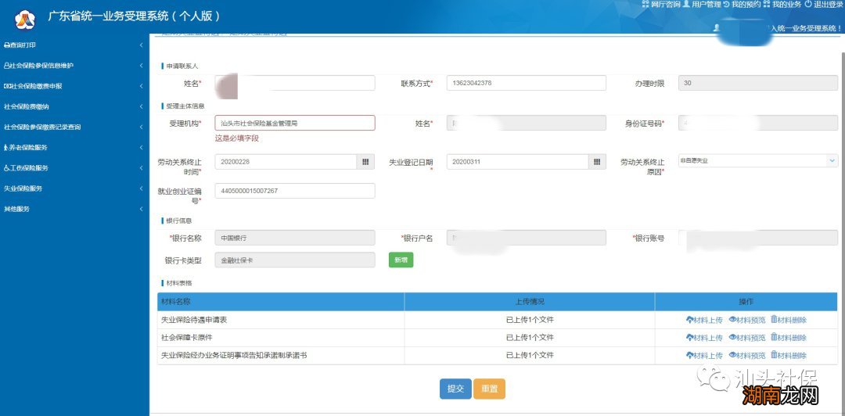Screen dimensions: 845x416
Task: Upload material for 失业保险待遇申请表
Action: 704,320
